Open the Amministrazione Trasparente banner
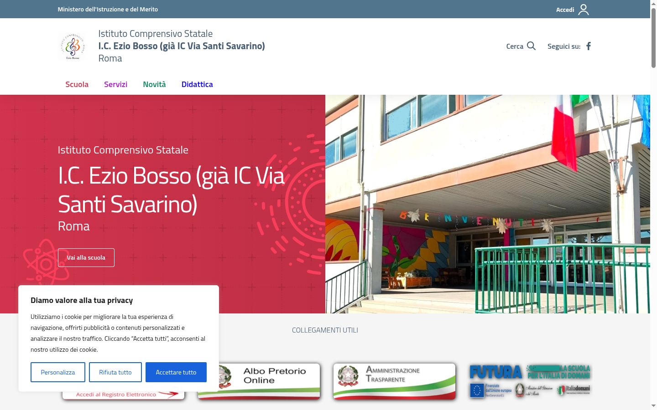This screenshot has height=410, width=657. pos(394,381)
